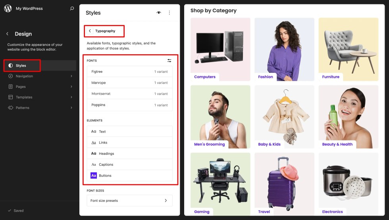Click the Styles half-circle icon
Screen dimensions: 389x220
(10, 66)
